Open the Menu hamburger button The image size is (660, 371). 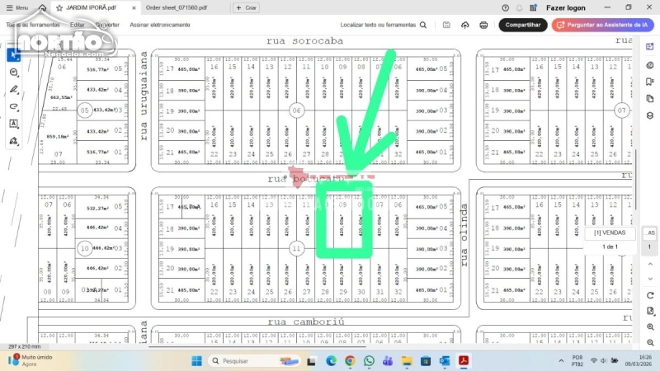pos(16,7)
